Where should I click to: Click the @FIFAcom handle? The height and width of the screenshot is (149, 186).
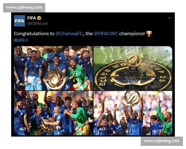38,24
